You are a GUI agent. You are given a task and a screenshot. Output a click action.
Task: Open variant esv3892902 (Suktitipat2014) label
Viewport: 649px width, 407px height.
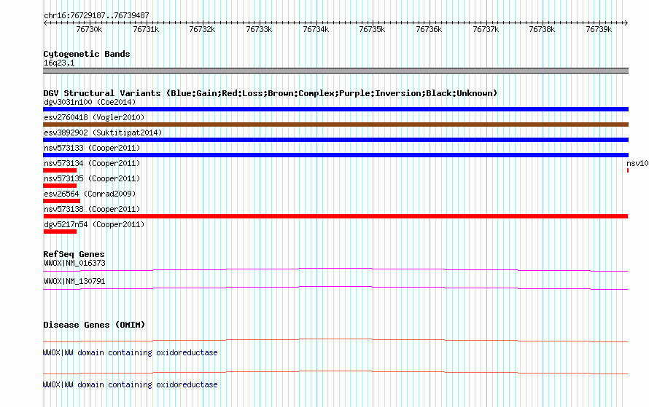[103, 133]
